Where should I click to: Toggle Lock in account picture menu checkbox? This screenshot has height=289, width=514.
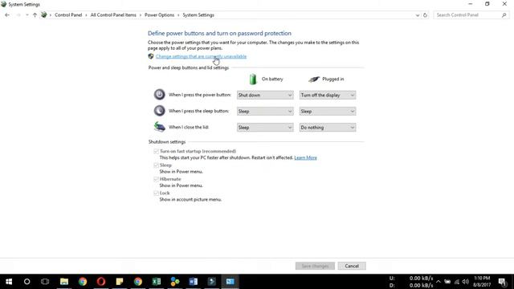click(x=157, y=193)
